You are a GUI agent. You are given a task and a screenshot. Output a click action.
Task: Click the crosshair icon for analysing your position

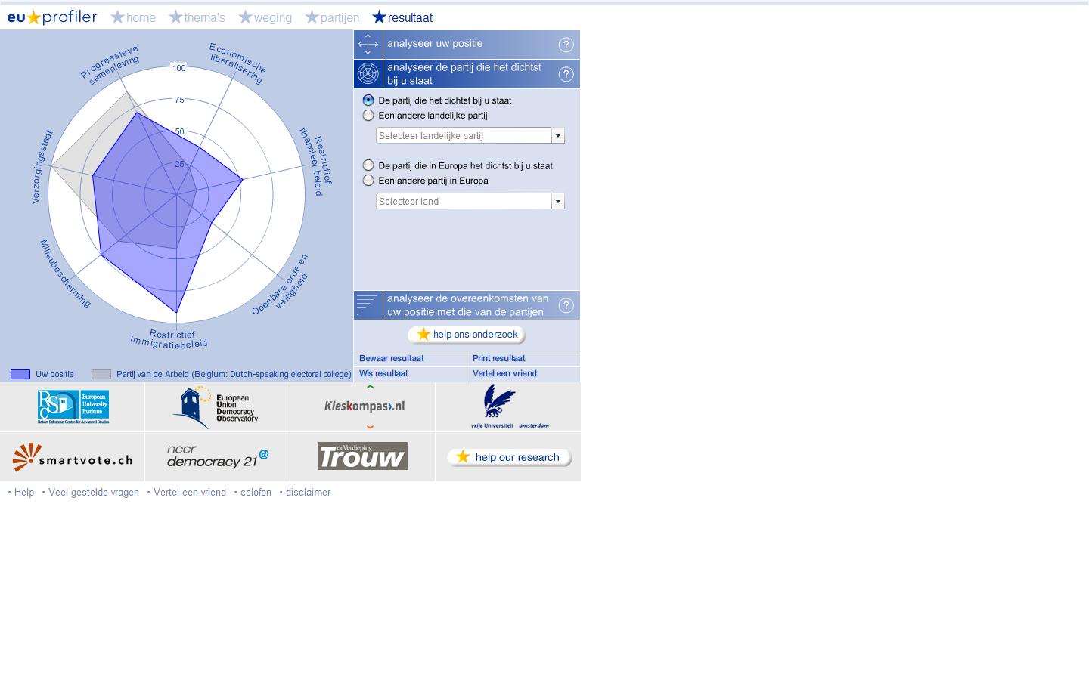click(368, 45)
